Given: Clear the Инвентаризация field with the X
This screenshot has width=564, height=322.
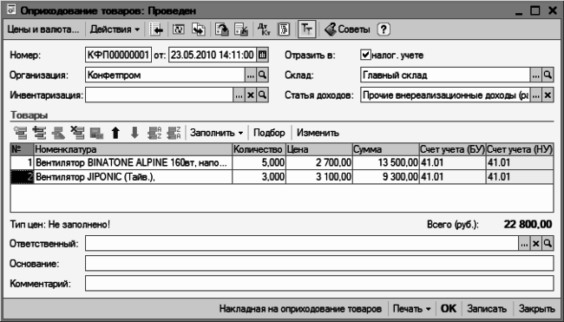Looking at the screenshot, I should point(251,95).
